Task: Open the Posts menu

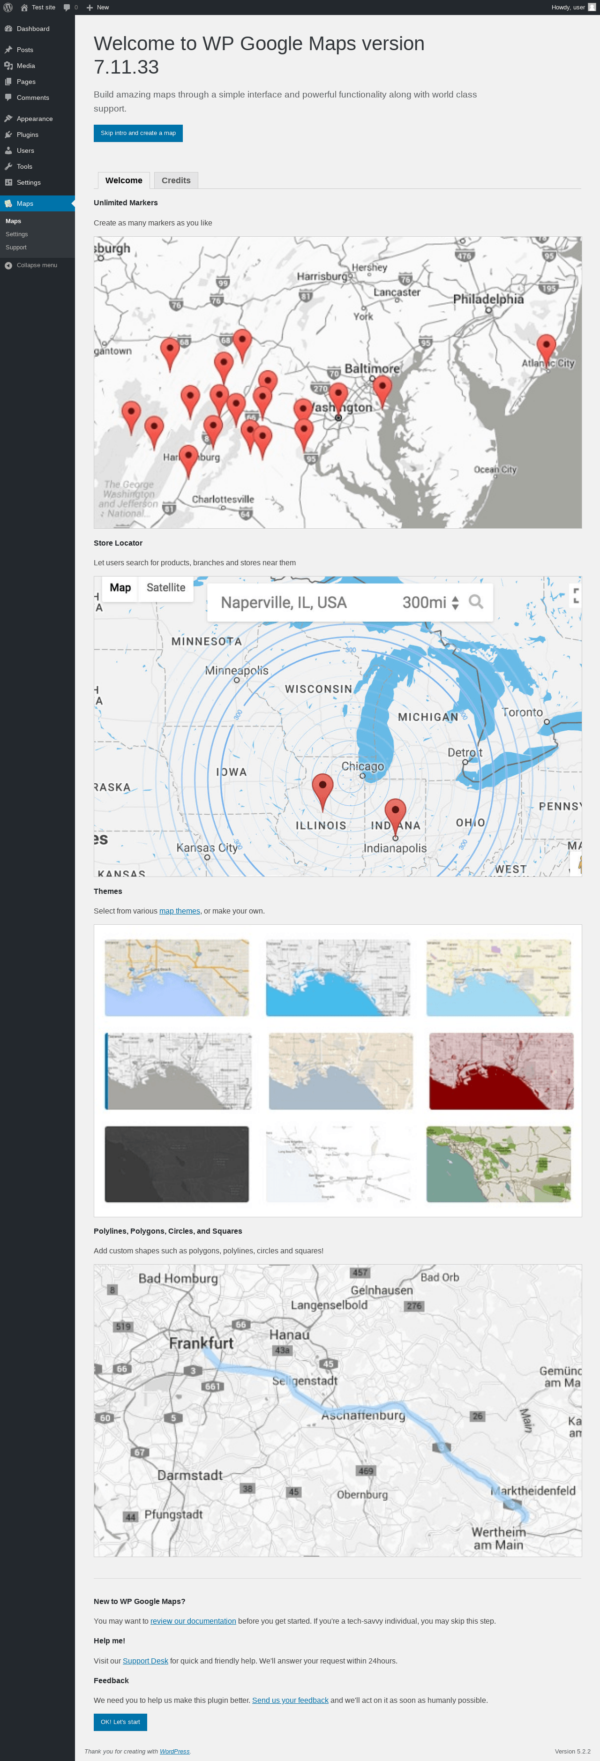Action: coord(37,50)
